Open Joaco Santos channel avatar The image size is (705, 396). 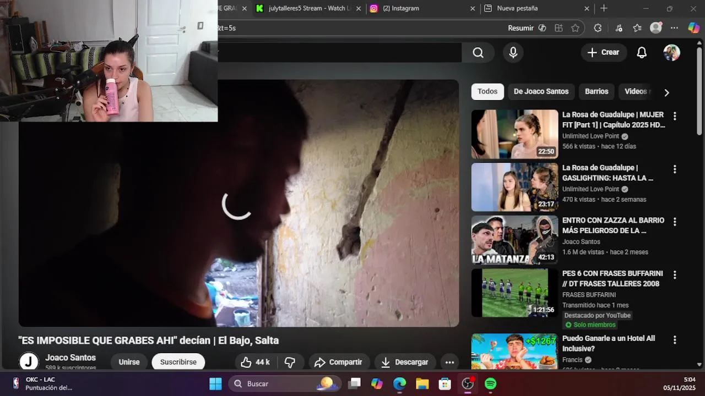pos(29,361)
